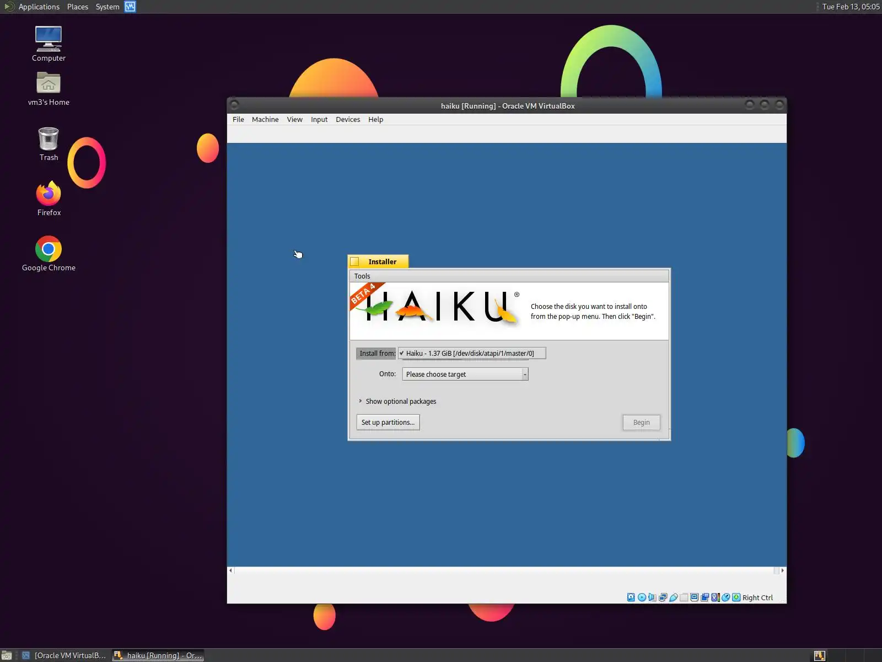Screen dimensions: 882x662
Task: Open the Devices menu
Action: tap(348, 119)
